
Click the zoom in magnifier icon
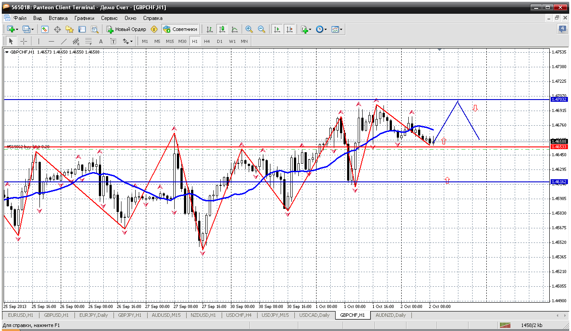click(x=249, y=29)
